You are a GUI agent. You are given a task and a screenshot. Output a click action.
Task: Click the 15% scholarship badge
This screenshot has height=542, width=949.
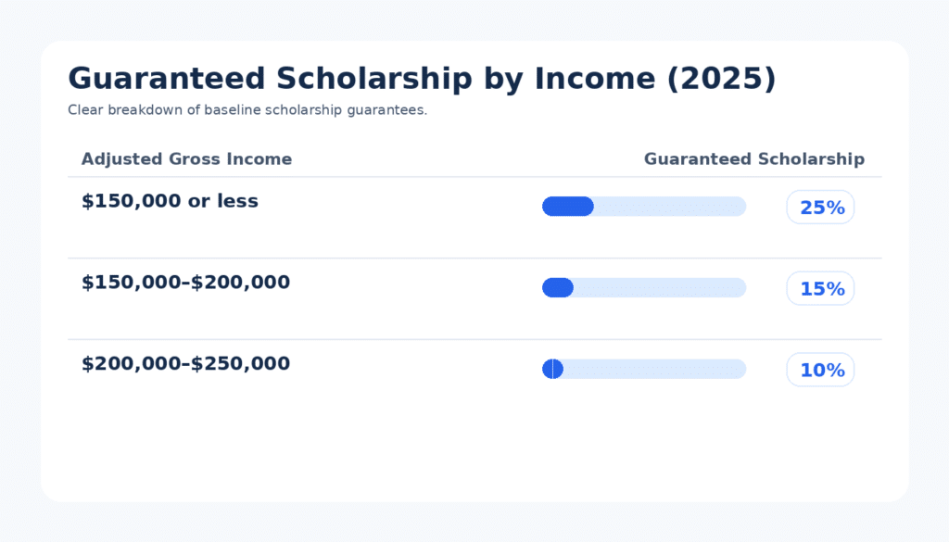click(x=820, y=289)
